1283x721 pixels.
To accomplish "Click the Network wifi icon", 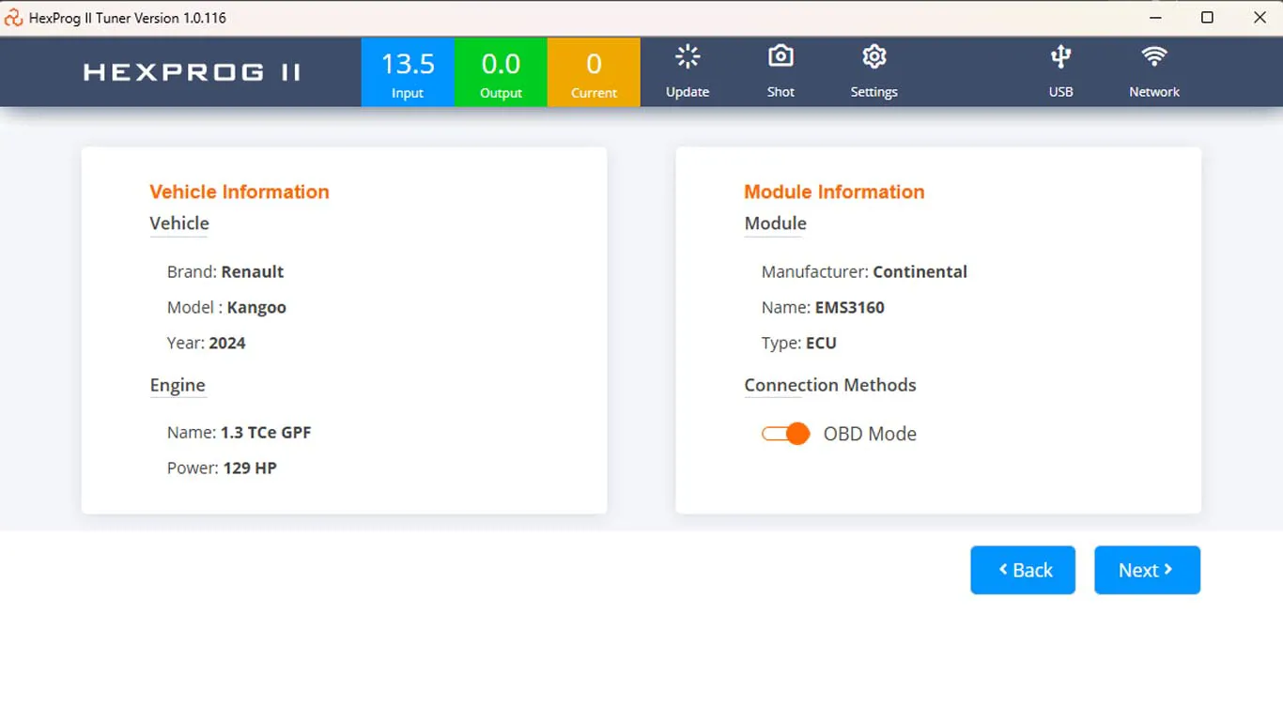I will click(1154, 57).
